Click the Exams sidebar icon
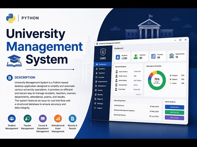This screenshot has height=147, width=197. [x=96, y=90]
